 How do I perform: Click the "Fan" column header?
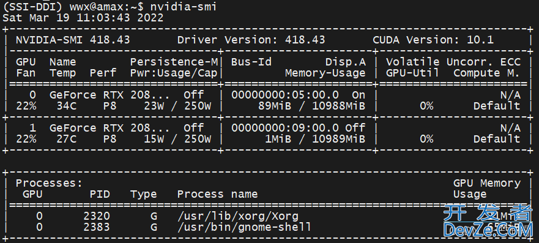click(26, 73)
